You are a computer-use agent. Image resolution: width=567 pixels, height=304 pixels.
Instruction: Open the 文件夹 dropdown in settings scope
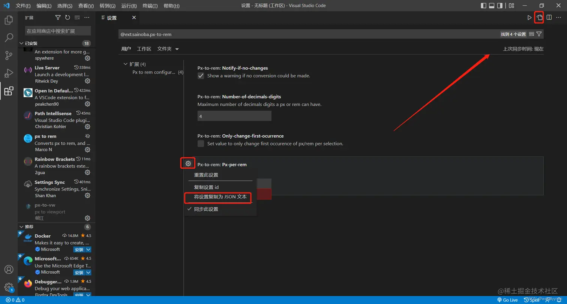[x=168, y=49]
